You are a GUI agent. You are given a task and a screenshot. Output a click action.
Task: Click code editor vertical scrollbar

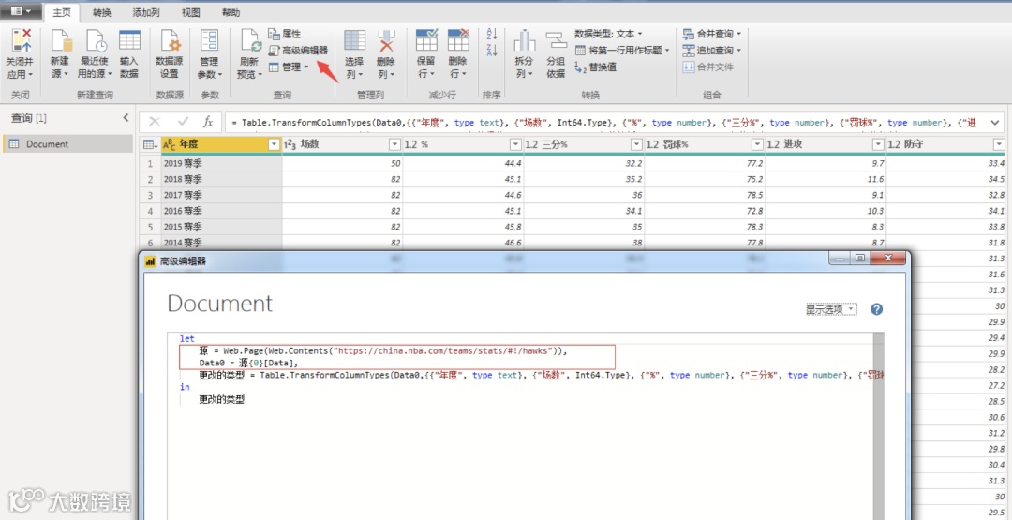[x=878, y=425]
